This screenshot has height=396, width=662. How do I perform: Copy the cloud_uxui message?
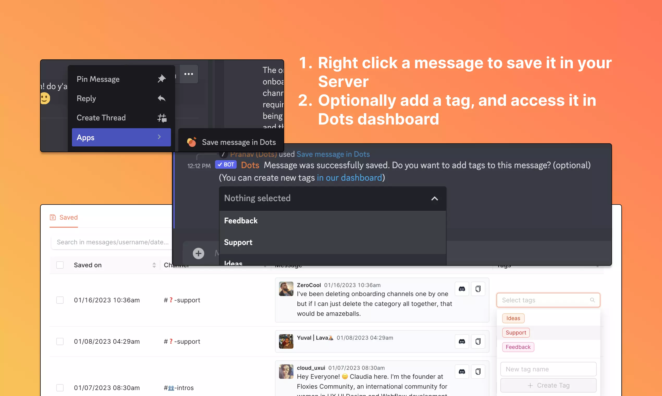(x=478, y=372)
